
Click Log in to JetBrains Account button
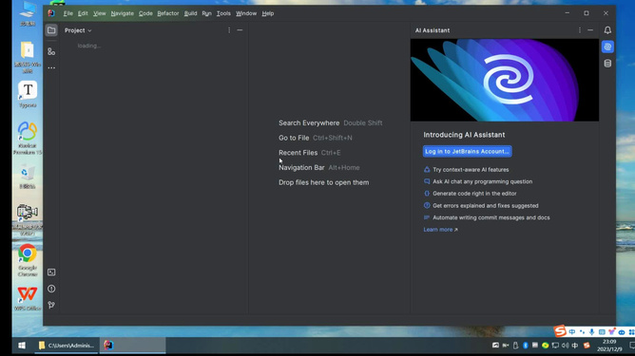pos(468,151)
